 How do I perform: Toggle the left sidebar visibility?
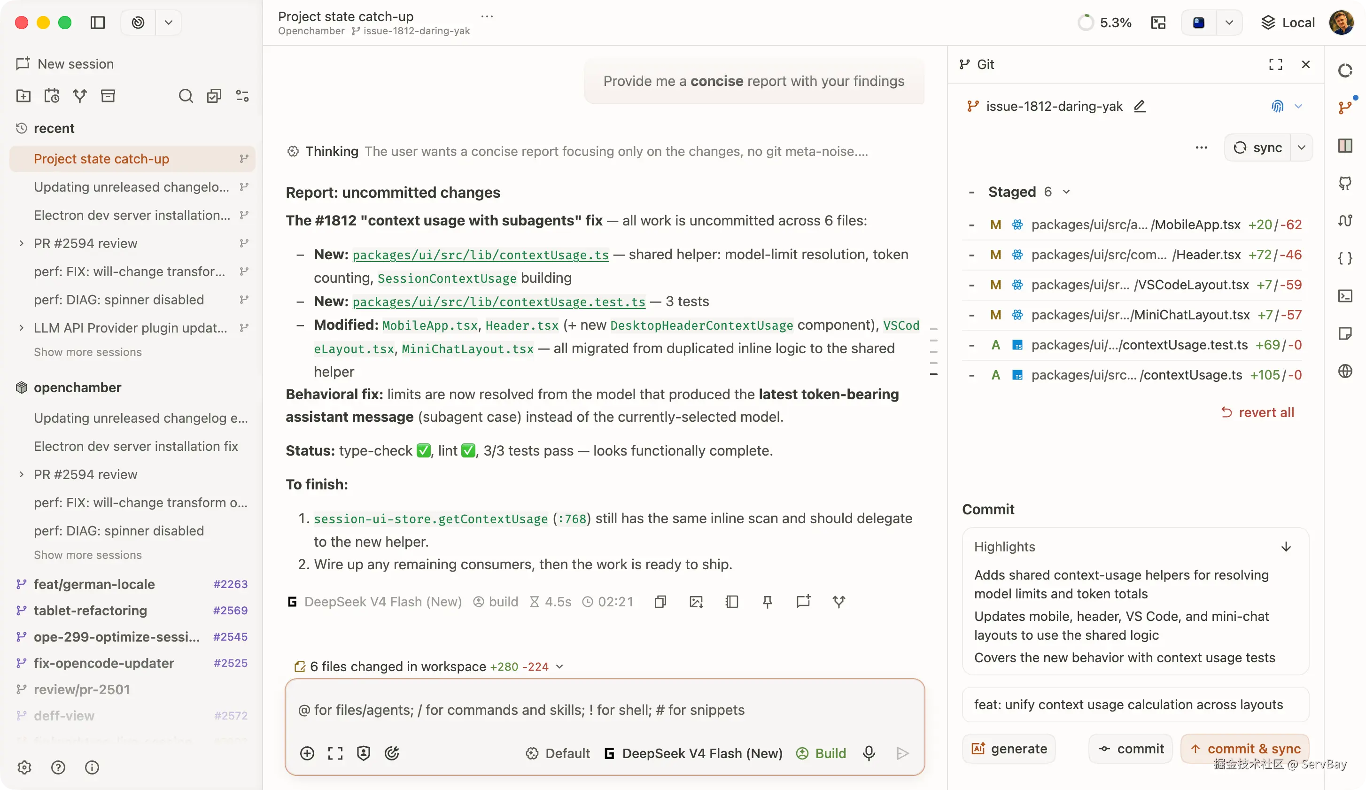click(98, 22)
